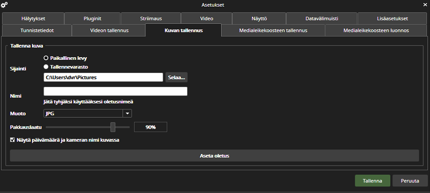Click the Peruuta button
This screenshot has height=193, width=430.
click(410, 181)
